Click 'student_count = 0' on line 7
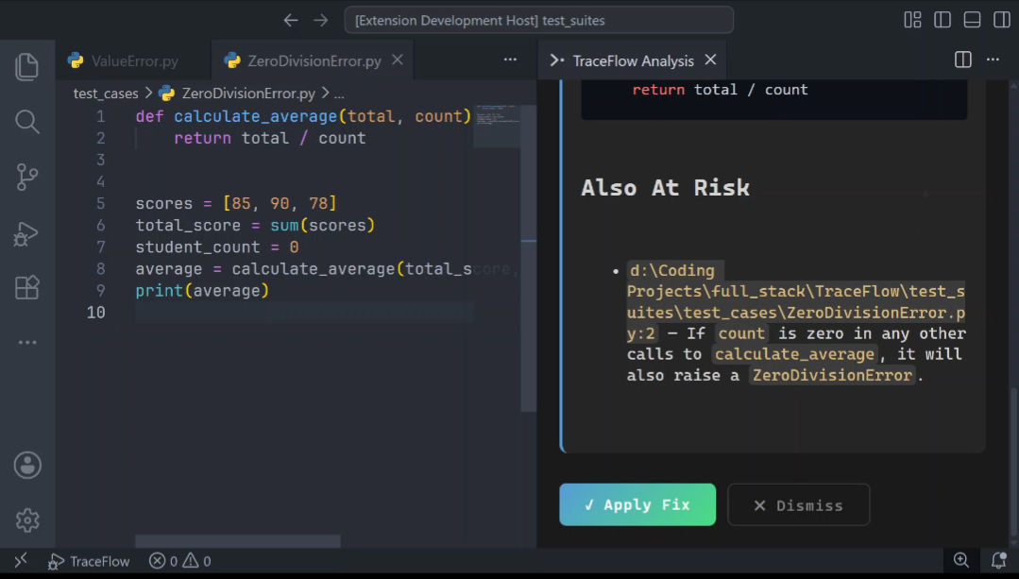 tap(217, 247)
